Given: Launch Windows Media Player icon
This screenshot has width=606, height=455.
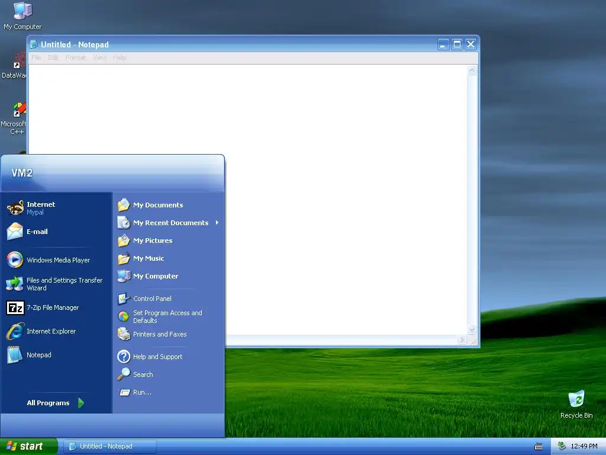Looking at the screenshot, I should pyautogui.click(x=15, y=259).
